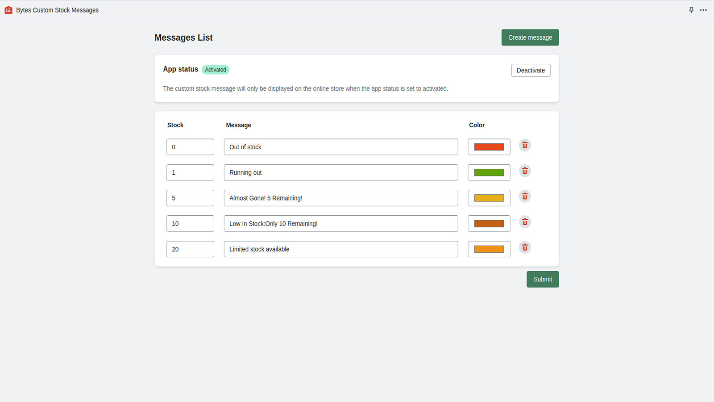The image size is (714, 402).
Task: Edit the "Running out" message field
Action: [x=341, y=172]
